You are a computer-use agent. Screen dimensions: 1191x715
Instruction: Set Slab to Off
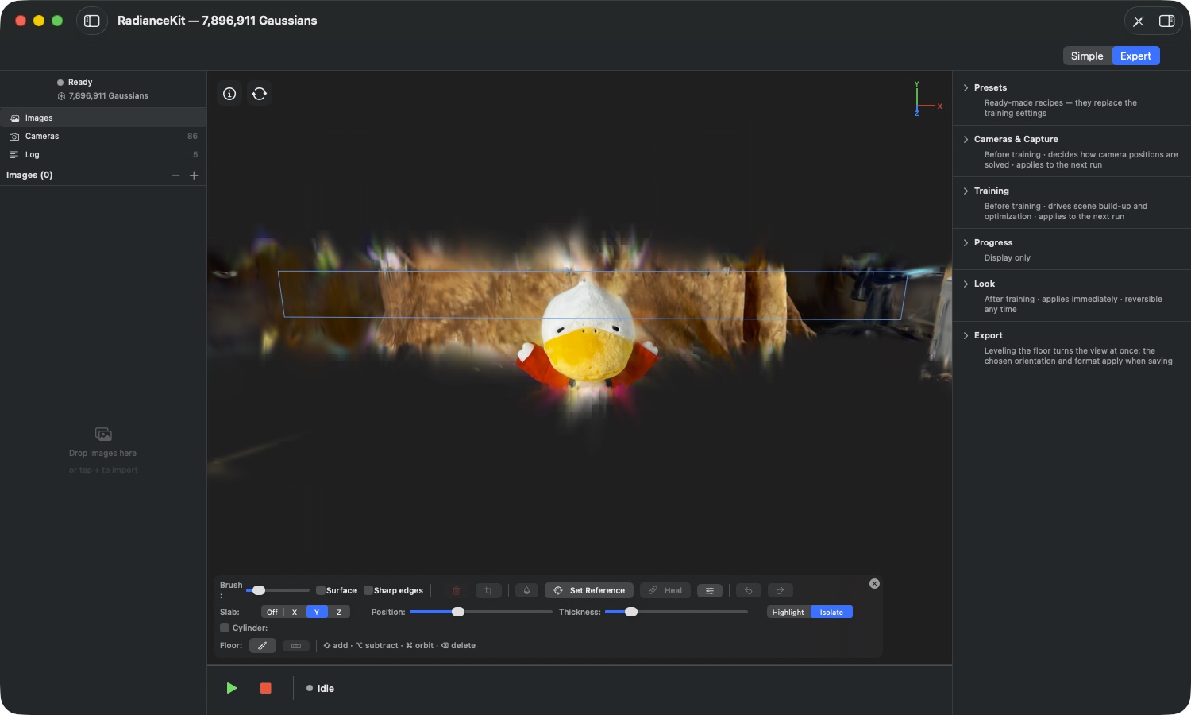(272, 613)
